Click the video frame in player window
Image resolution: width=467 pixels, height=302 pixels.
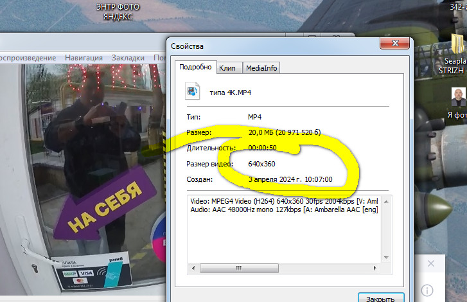[x=83, y=179]
